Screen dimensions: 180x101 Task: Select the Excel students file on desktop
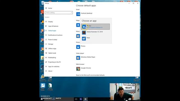point(50,87)
